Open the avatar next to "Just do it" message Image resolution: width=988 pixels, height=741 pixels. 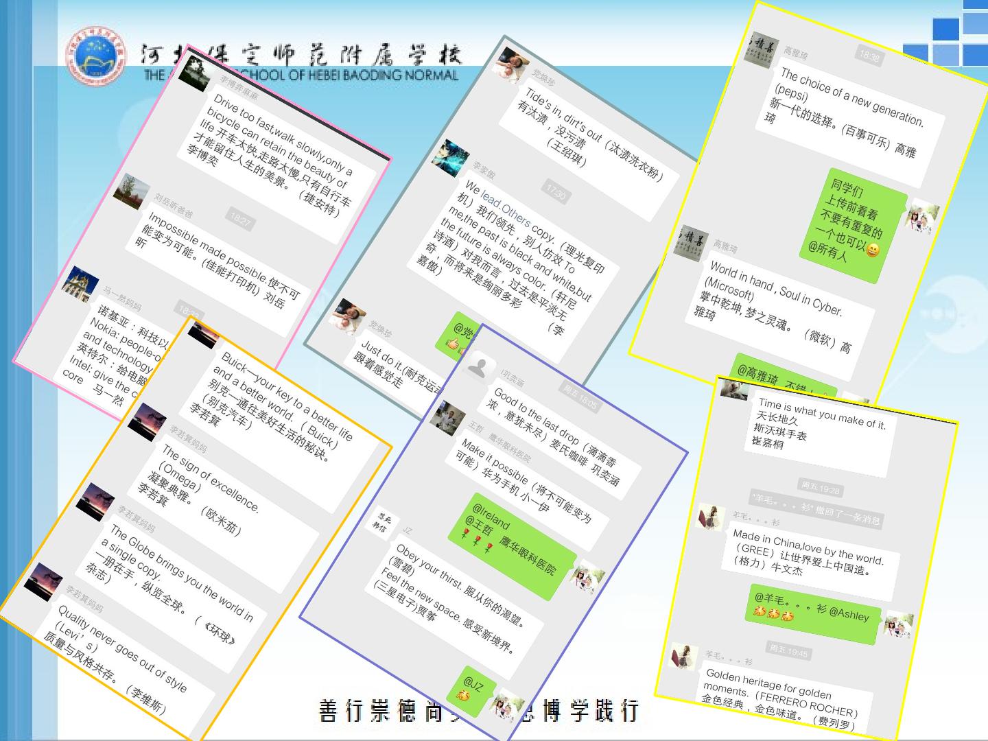point(349,316)
